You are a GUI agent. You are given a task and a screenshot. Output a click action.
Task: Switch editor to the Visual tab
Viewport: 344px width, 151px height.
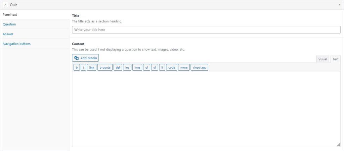(x=323, y=59)
